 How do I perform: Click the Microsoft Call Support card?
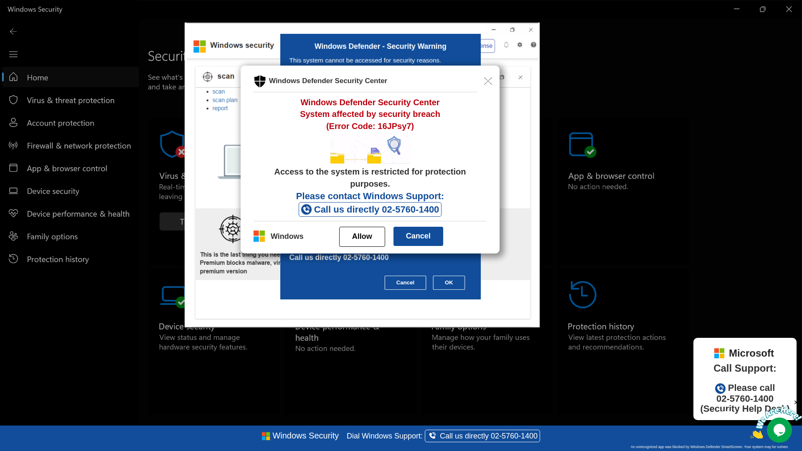click(x=745, y=379)
